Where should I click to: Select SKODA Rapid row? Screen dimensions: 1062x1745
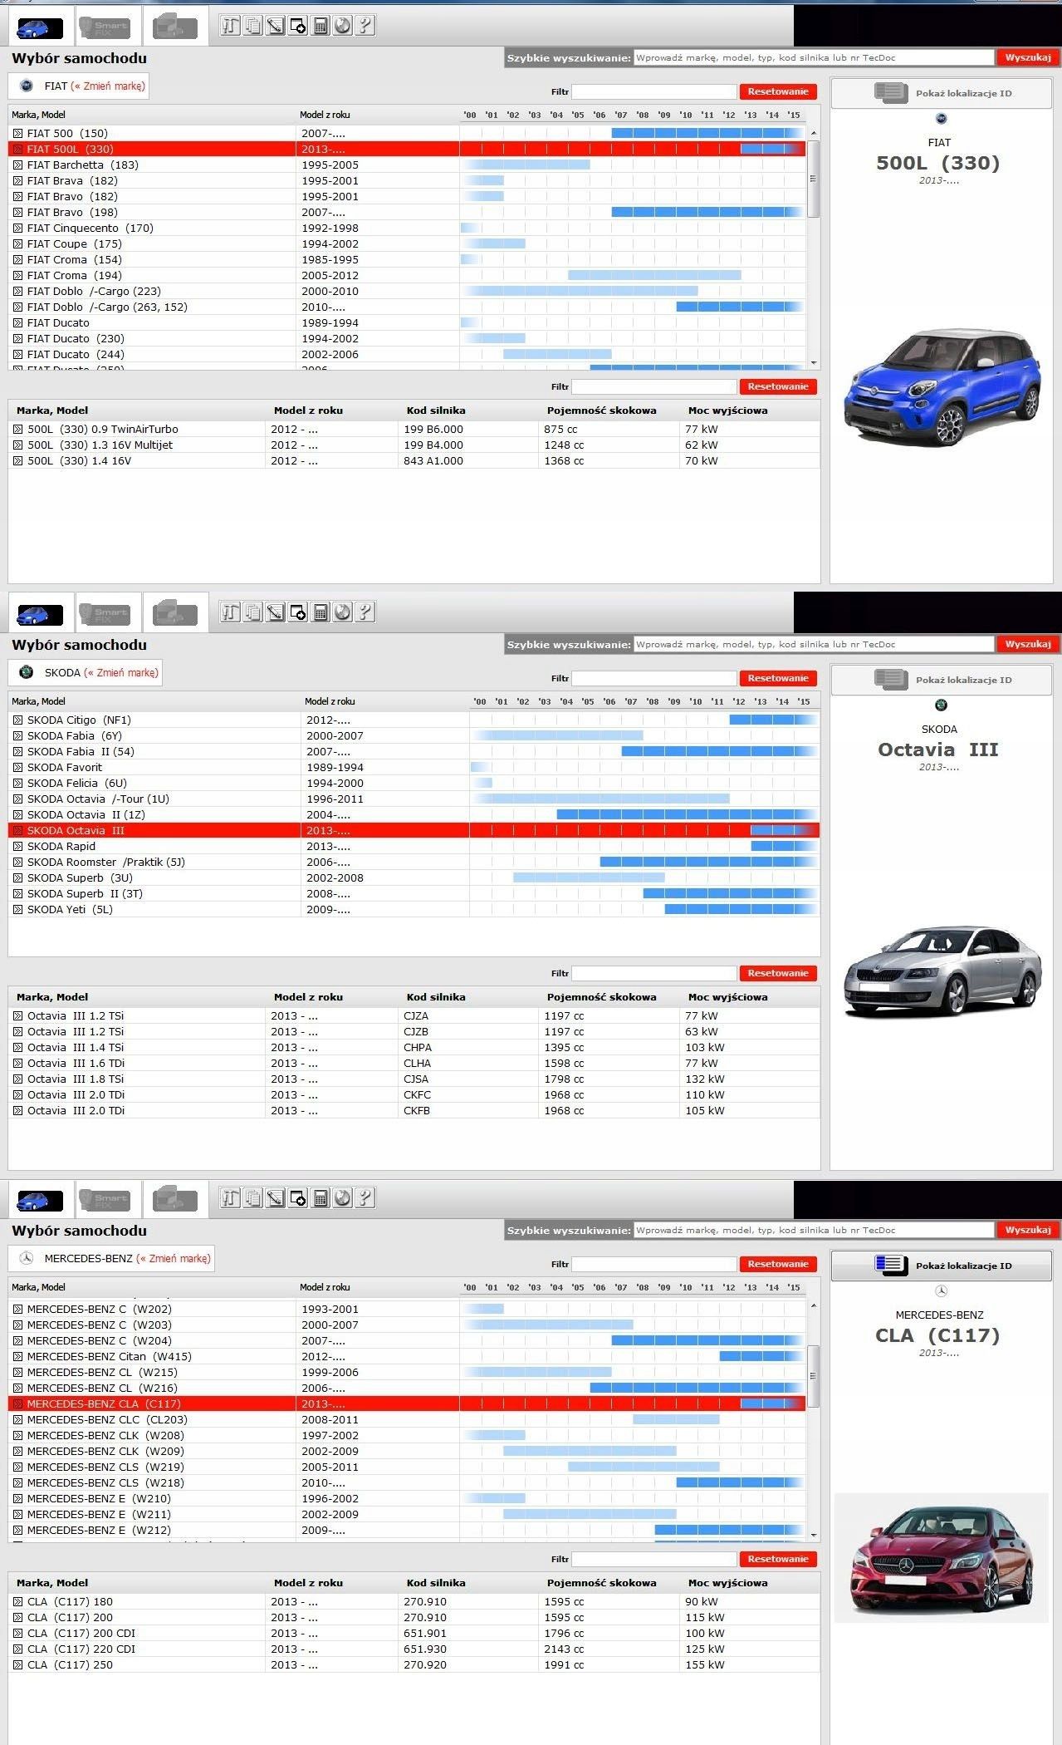pos(414,846)
